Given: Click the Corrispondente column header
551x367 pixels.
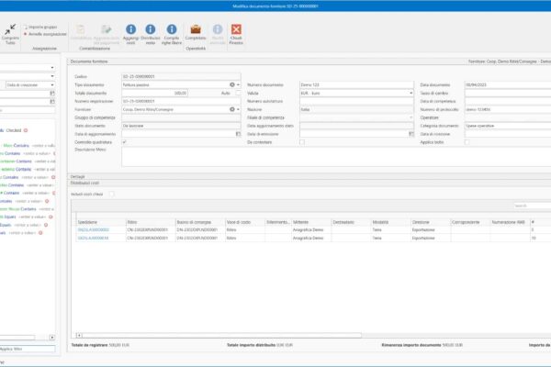Looking at the screenshot, I should (470, 222).
